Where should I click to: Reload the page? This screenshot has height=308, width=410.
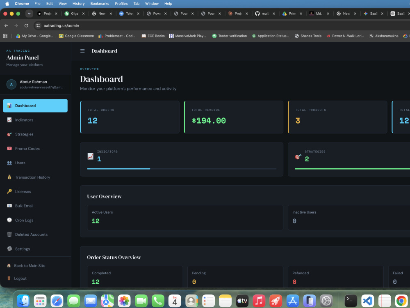click(x=26, y=25)
